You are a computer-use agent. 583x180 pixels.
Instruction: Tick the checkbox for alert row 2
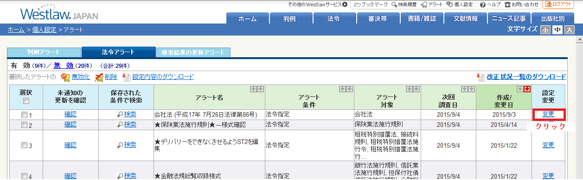24,125
